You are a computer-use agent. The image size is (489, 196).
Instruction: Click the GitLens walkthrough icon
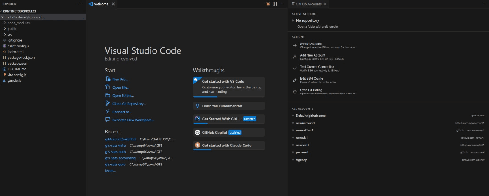(x=197, y=119)
